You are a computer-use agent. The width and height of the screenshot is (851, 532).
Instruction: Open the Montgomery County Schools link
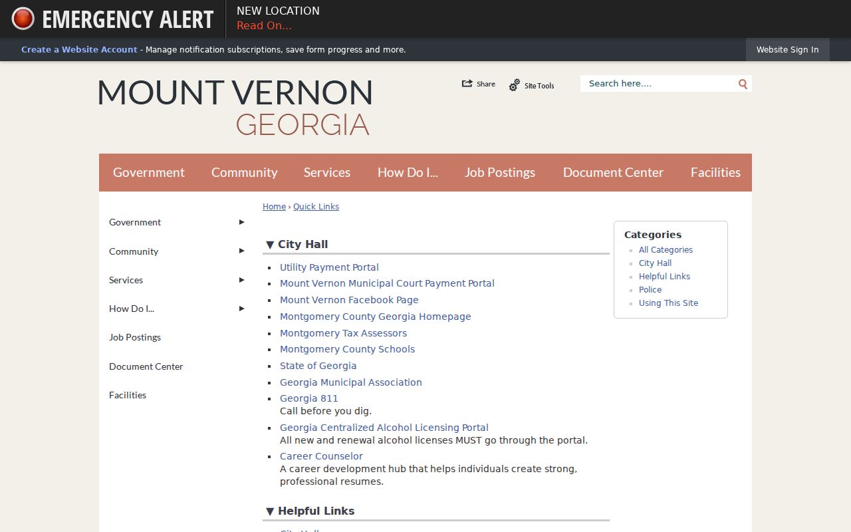[x=347, y=349]
